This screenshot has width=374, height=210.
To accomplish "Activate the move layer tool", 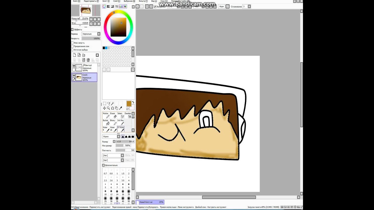I will click(x=104, y=108).
